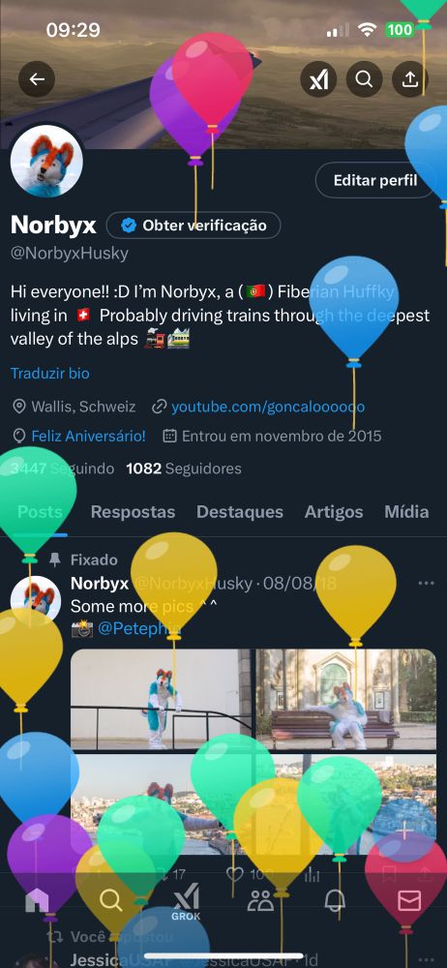Screen dimensions: 447x968
Task: Switch to the Destaques tab
Action: pos(240,512)
